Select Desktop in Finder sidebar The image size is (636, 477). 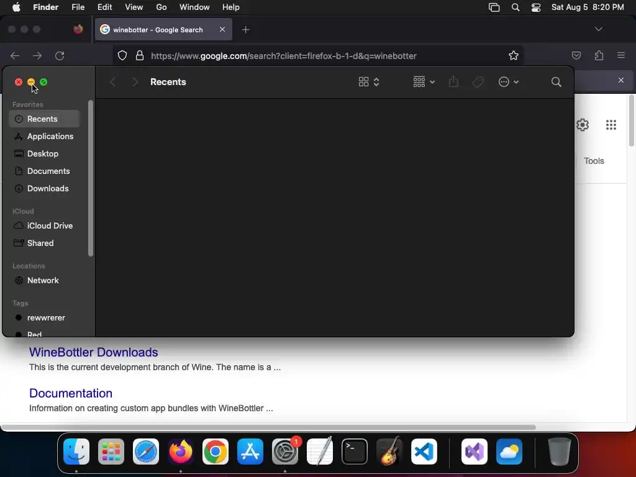44,154
